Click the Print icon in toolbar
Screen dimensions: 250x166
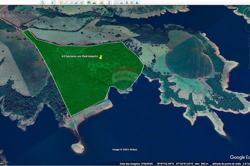(121, 2)
